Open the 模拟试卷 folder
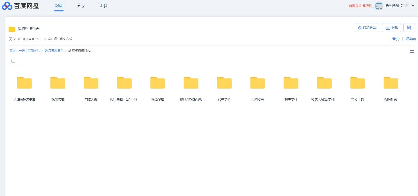418x196 pixels. tap(58, 83)
